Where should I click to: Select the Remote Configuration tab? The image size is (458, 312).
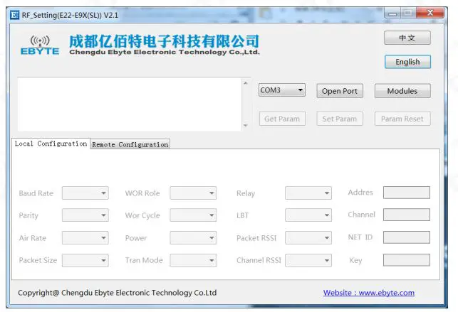coord(130,144)
